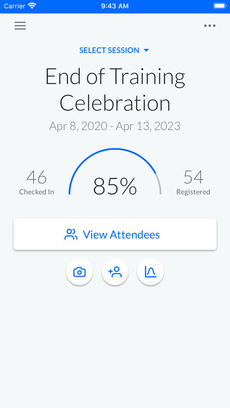Viewport: 230px width, 408px height.
Task: Tap the Wi-Fi icon in status bar
Action: (x=32, y=6)
